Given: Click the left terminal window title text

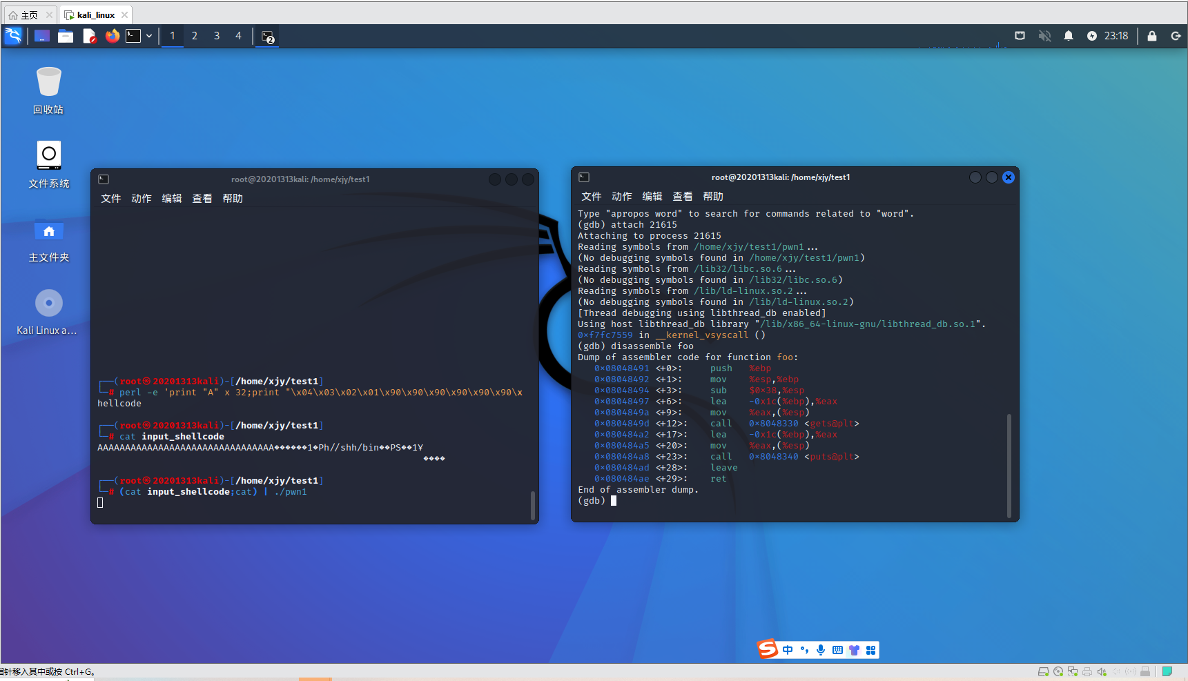Looking at the screenshot, I should point(300,179).
